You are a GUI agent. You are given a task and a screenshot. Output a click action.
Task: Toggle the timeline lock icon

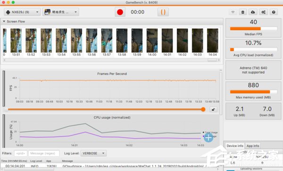point(213,109)
